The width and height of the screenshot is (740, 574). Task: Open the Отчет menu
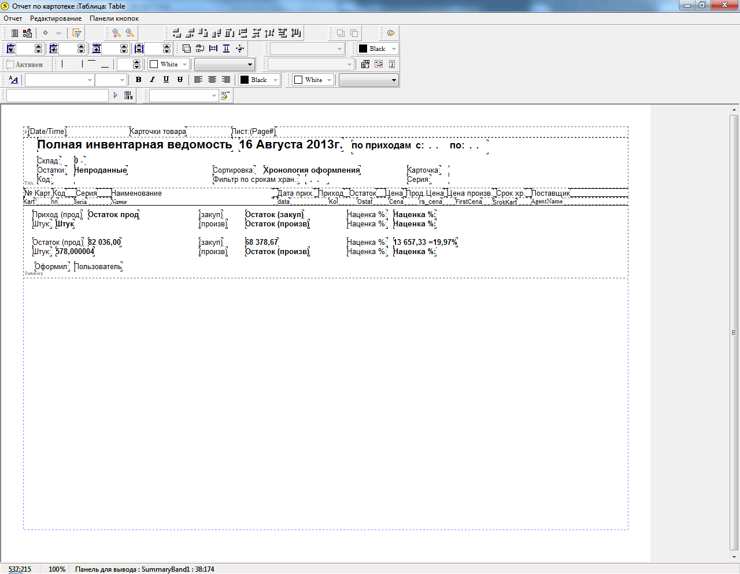[13, 18]
